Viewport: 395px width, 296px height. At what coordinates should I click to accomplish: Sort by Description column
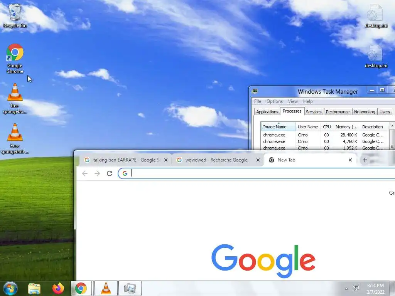[x=374, y=127]
